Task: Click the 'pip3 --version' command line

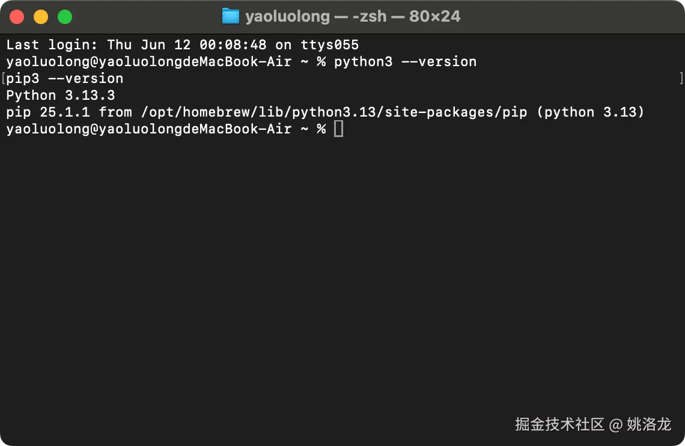Action: (65, 79)
